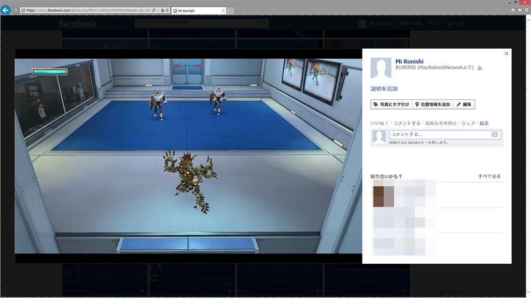This screenshot has width=531, height=298.
Task: Open すべて見る link in suggestions
Action: 490,176
